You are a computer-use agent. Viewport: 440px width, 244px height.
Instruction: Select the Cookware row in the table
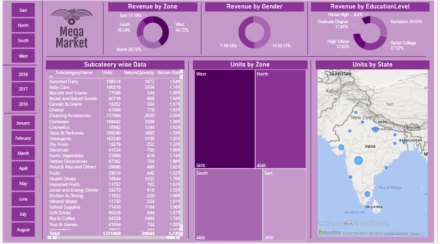coord(59,122)
